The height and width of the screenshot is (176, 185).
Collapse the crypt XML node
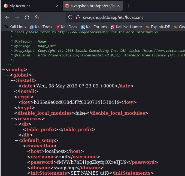pyautogui.click(x=12, y=97)
